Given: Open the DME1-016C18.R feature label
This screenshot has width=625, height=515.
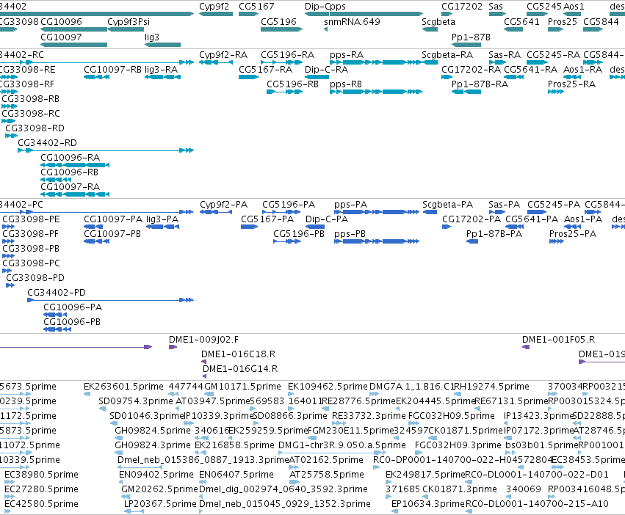Looking at the screenshot, I should (x=238, y=354).
